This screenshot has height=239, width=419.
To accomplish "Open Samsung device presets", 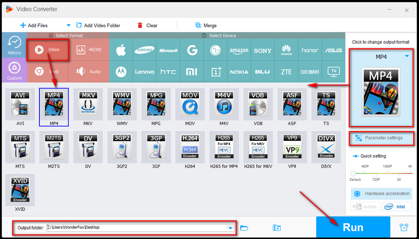I will point(145,50).
